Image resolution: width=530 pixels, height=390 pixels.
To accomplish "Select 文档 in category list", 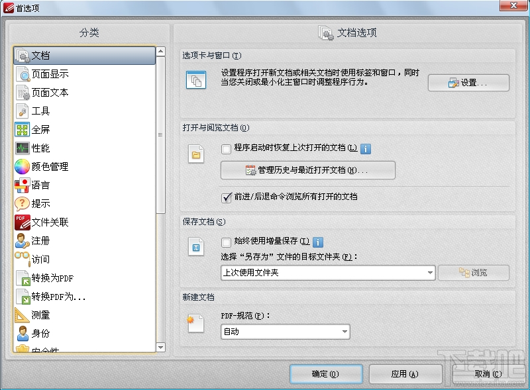I will click(85, 56).
